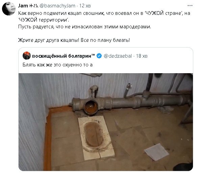This screenshot has width=198, height=174.
Task: Click the 18 хв quoted tweet timestamp
Action: 142,56
